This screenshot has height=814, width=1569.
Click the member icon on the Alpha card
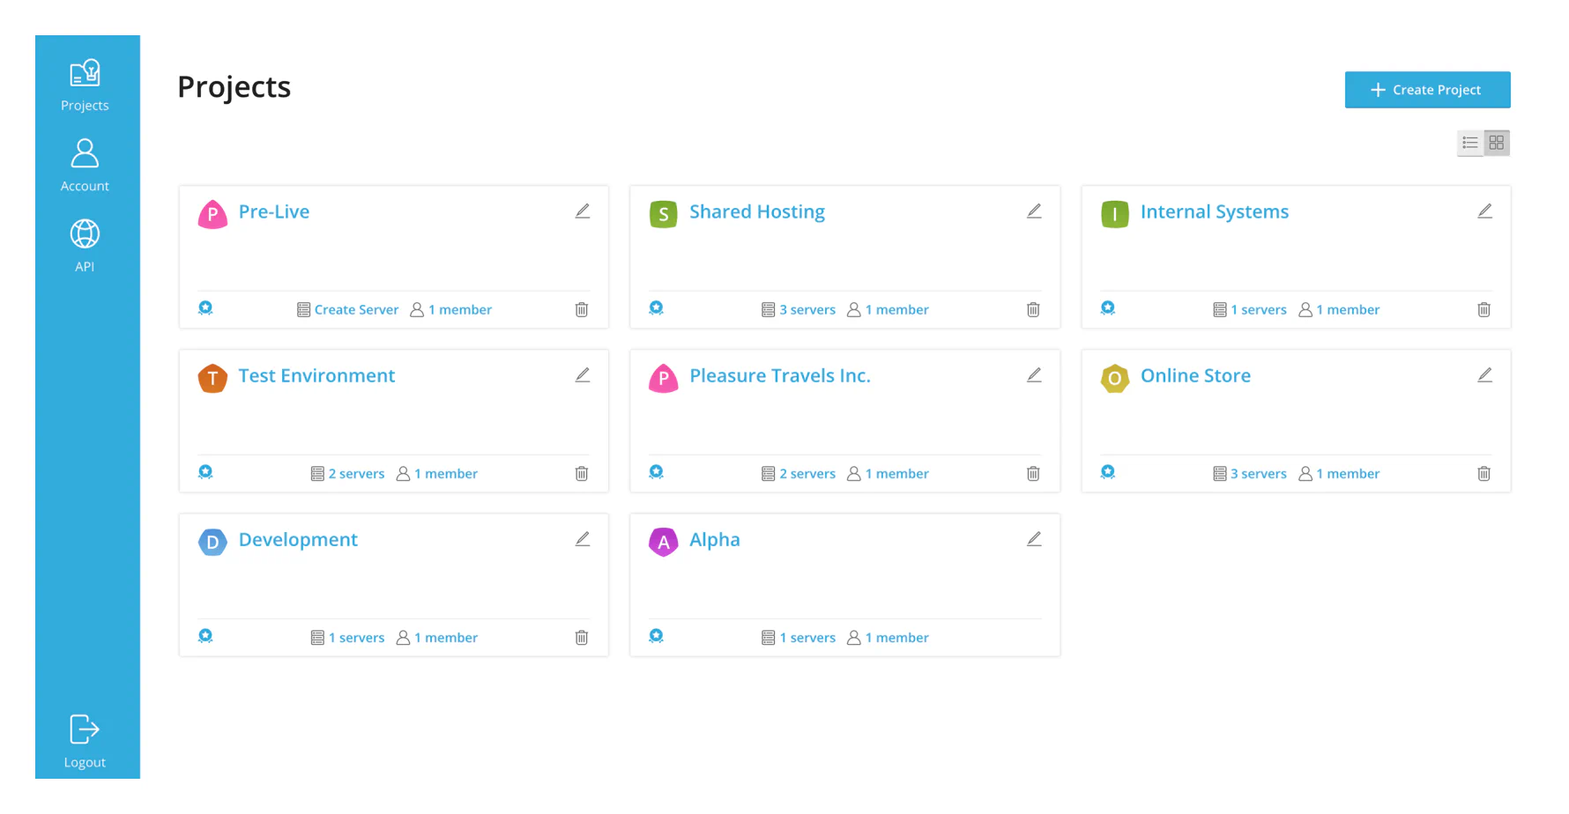[852, 637]
